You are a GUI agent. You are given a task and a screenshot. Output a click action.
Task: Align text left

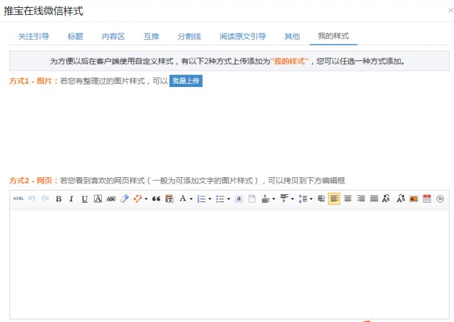[334, 199]
